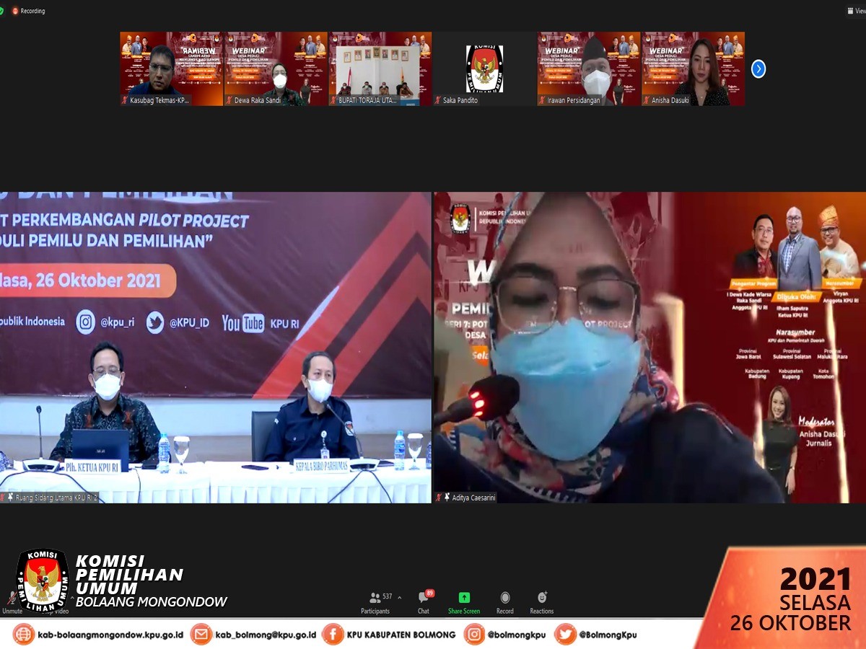The width and height of the screenshot is (866, 649).
Task: Show next page of participant thumbnails
Action: click(758, 69)
